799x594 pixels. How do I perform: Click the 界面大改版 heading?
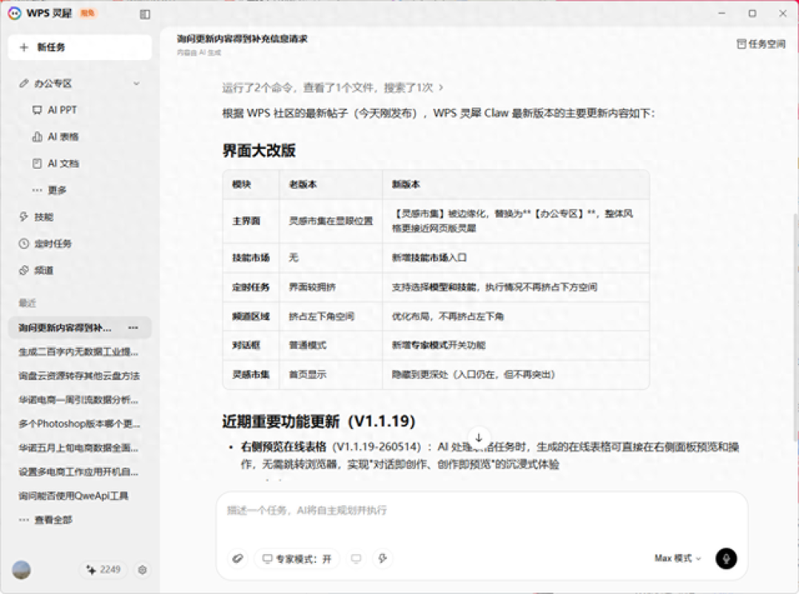259,150
